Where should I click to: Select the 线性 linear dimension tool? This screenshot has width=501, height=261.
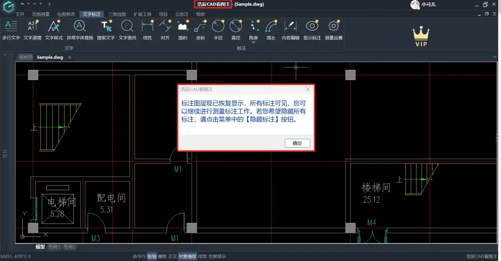[x=148, y=30]
